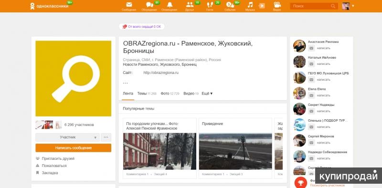This screenshot has width=382, height=188.
Task: Click Пригласить друзей link
Action: pos(58,158)
